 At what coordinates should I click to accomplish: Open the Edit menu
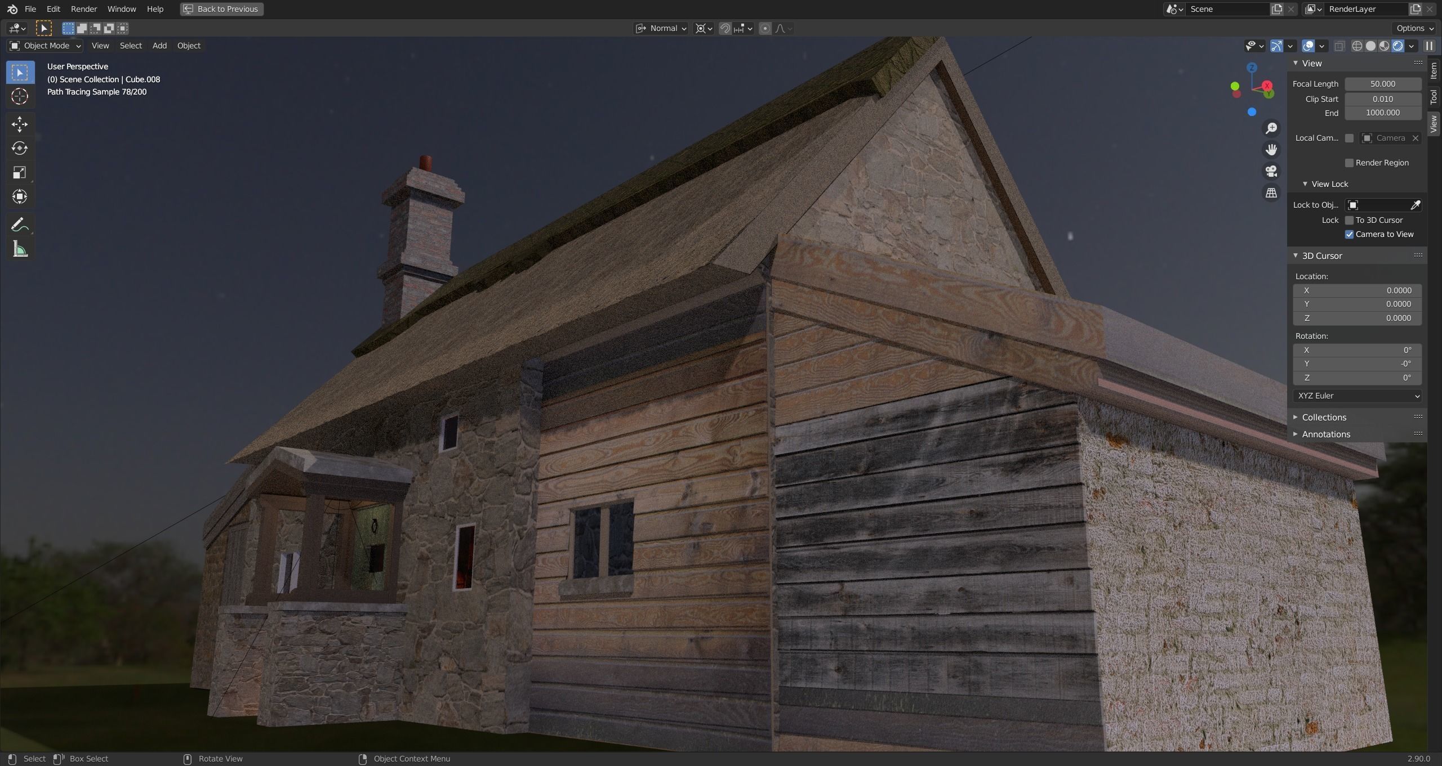[54, 9]
